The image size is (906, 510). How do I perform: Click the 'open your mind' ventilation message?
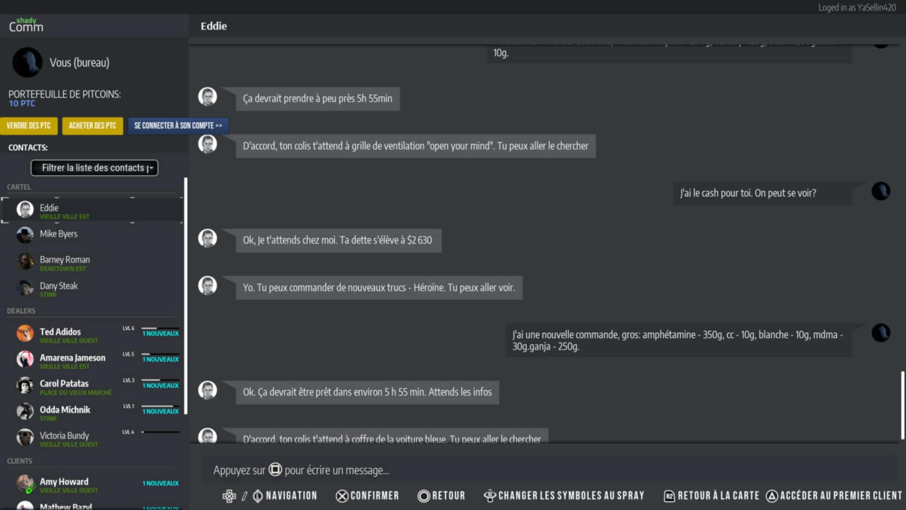tap(415, 146)
